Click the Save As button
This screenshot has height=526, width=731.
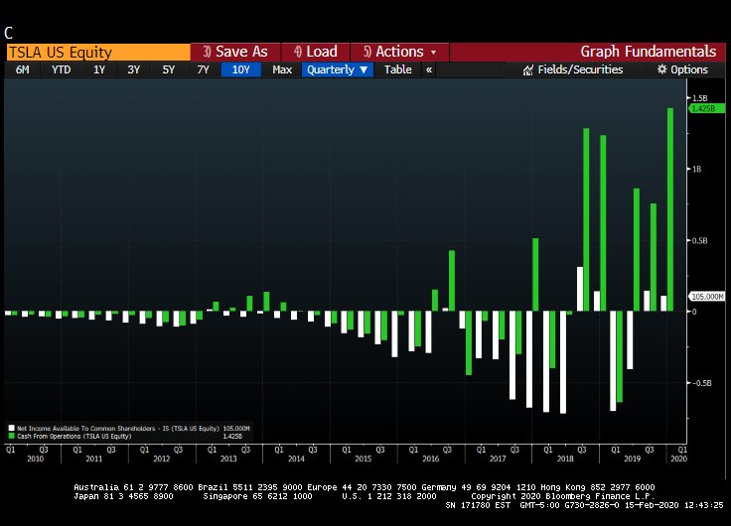click(234, 52)
